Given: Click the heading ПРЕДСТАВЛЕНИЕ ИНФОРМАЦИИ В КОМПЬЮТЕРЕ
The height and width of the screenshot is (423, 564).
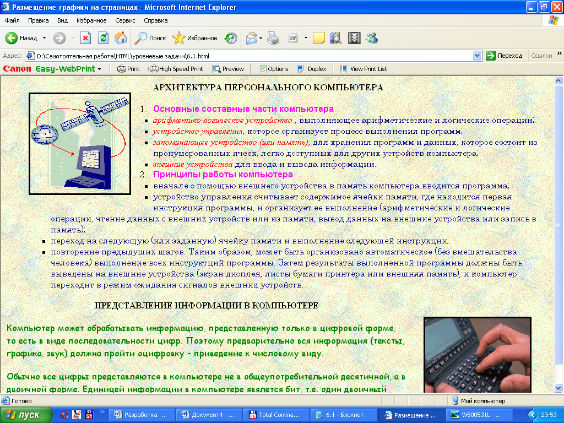Looking at the screenshot, I should point(206,305).
